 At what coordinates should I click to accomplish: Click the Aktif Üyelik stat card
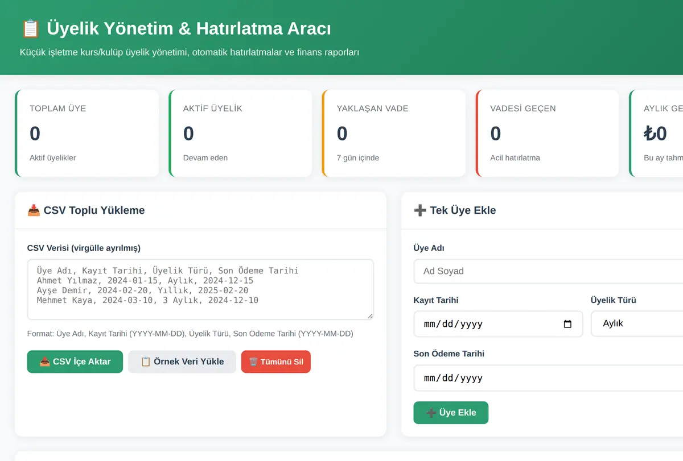[240, 134]
